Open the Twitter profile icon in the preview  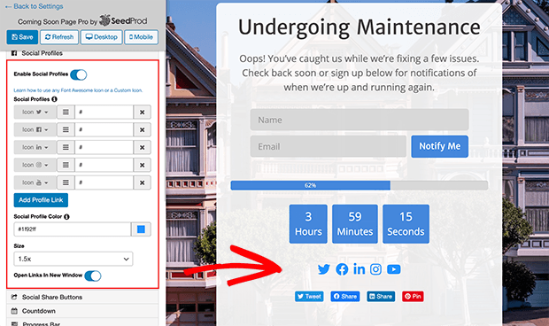coord(324,269)
